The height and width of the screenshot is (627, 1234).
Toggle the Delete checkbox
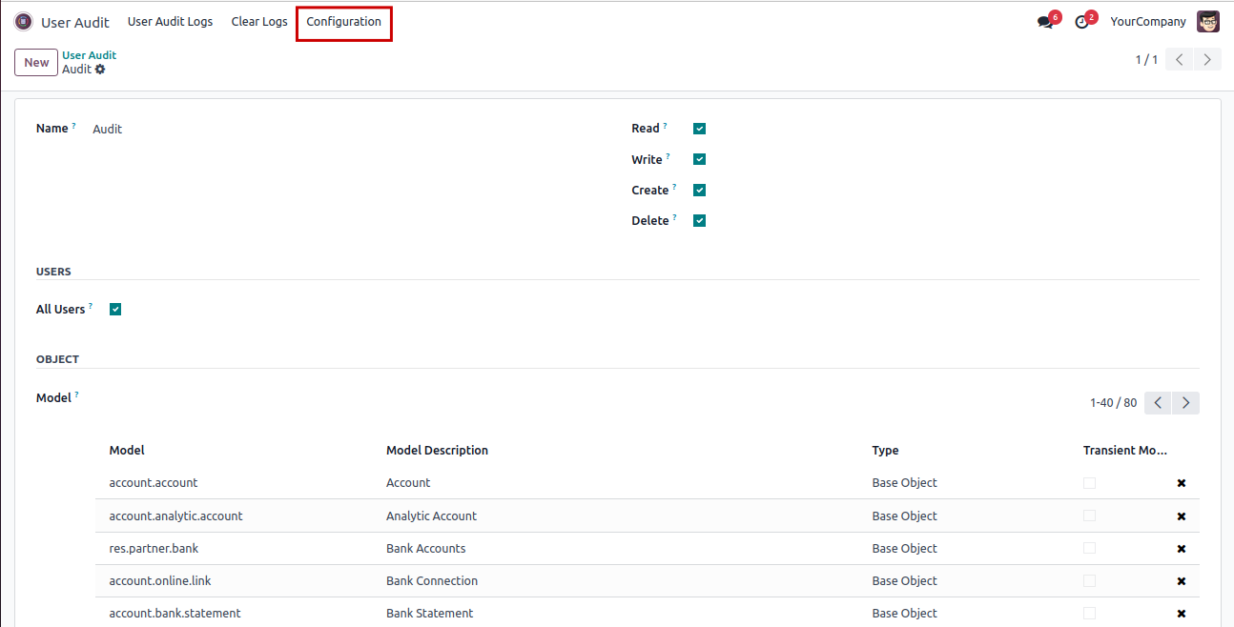(699, 220)
